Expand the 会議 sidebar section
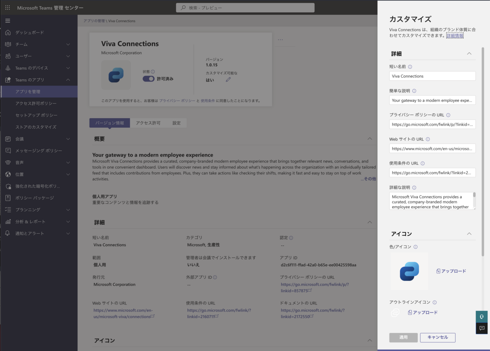The height and width of the screenshot is (351, 490). [x=68, y=139]
